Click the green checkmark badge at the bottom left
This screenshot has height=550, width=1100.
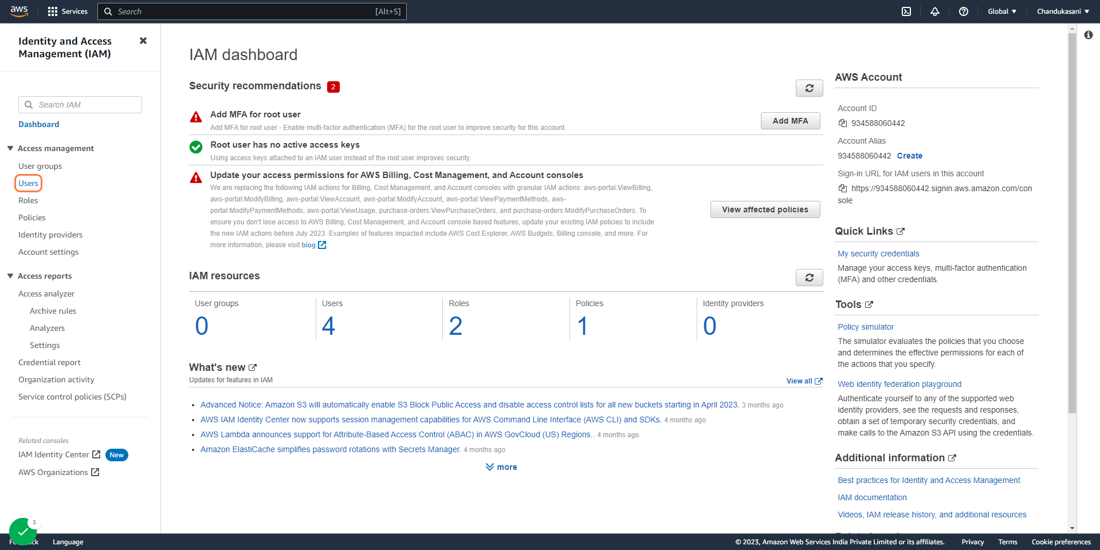pos(23,532)
